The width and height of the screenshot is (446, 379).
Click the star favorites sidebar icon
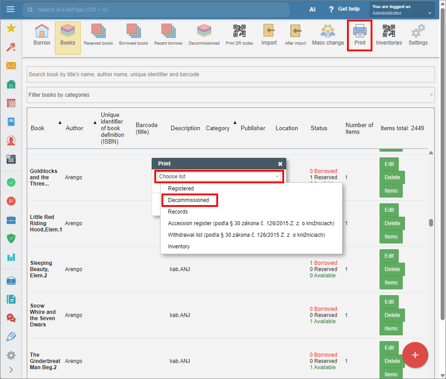coord(11,29)
